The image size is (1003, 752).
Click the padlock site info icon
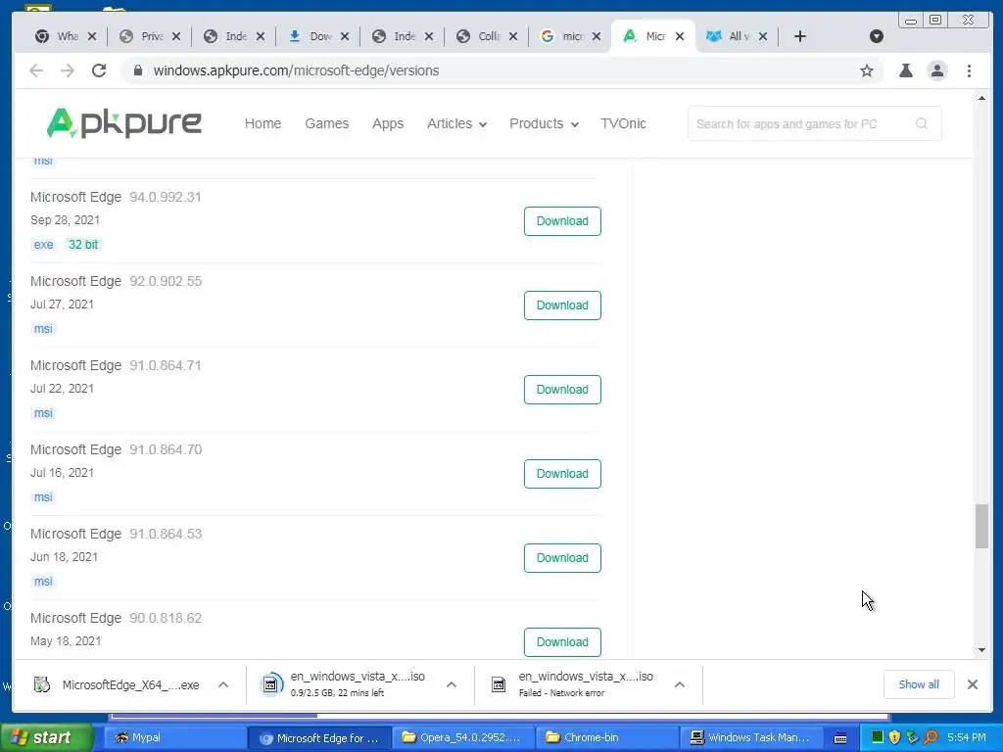pyautogui.click(x=137, y=70)
